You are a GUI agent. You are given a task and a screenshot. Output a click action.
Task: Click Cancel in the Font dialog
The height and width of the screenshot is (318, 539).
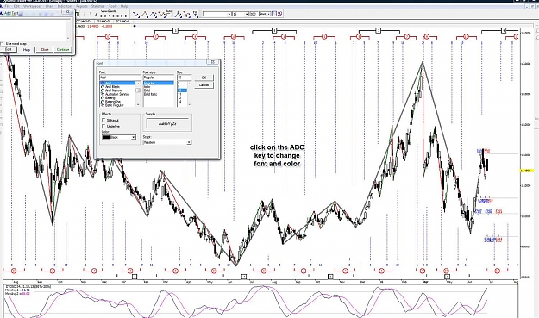[x=204, y=84]
